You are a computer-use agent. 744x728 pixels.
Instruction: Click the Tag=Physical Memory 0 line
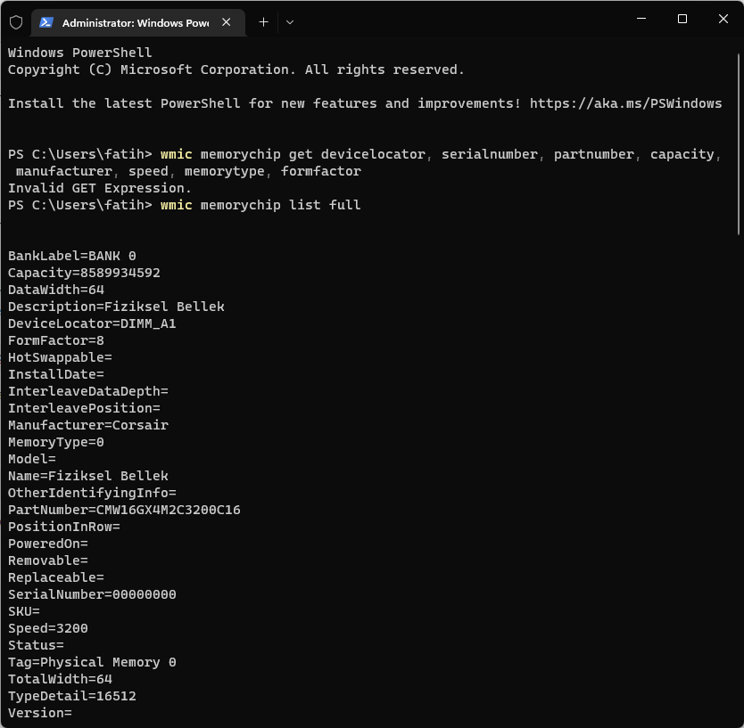coord(92,662)
